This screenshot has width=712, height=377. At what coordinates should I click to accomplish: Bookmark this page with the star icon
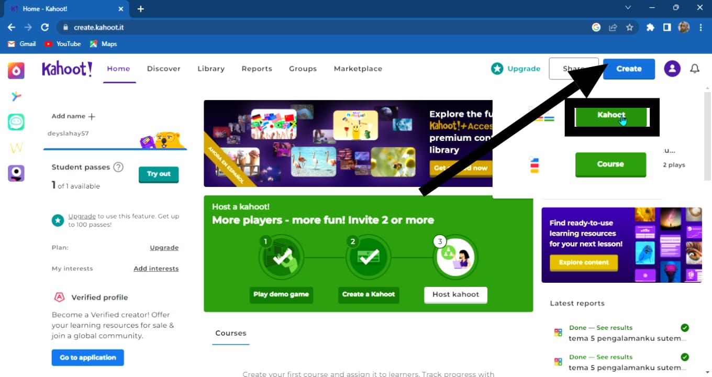[x=630, y=27]
